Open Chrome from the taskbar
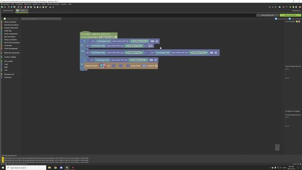The image size is (302, 170). coord(56,168)
